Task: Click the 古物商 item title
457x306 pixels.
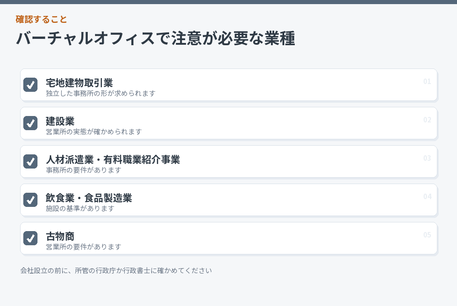Action: tap(60, 237)
